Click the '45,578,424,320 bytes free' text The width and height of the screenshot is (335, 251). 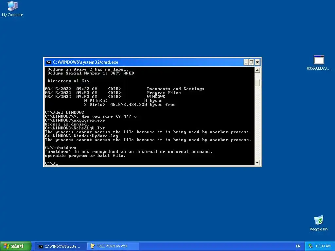coord(143,105)
